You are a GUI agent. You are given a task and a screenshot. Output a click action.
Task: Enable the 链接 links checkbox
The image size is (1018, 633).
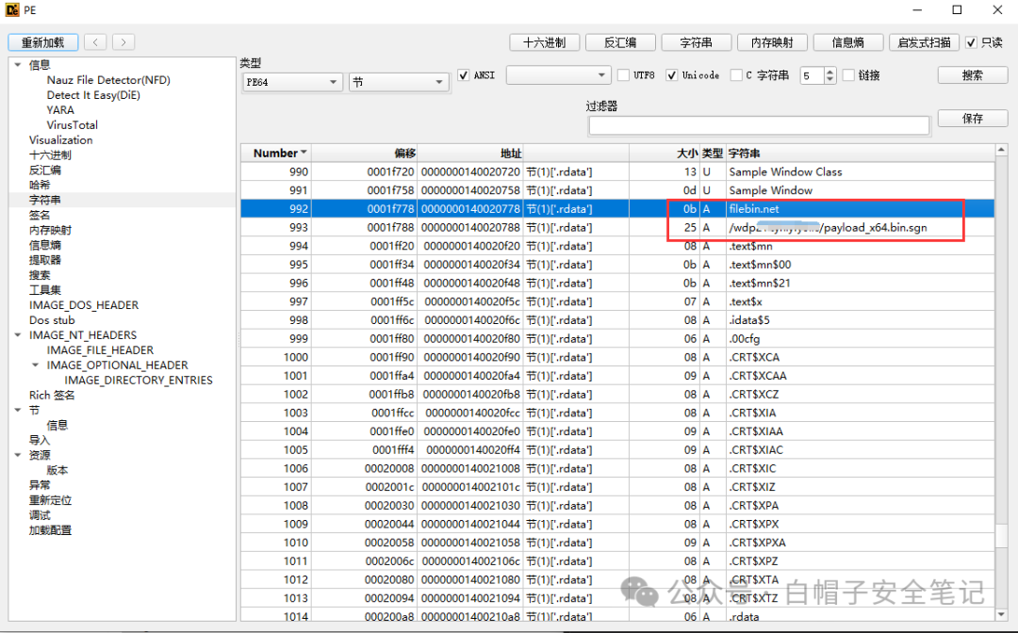848,75
